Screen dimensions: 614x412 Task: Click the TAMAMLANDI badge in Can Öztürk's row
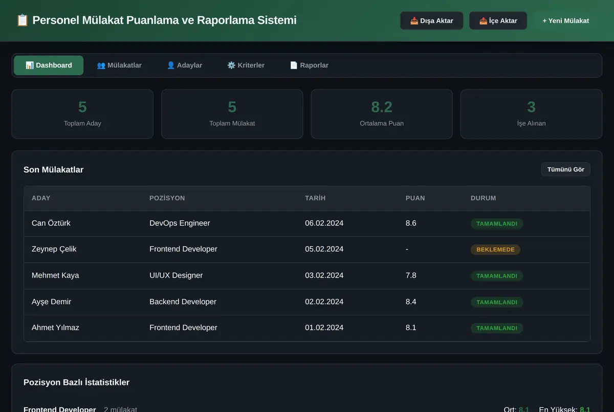pos(497,224)
